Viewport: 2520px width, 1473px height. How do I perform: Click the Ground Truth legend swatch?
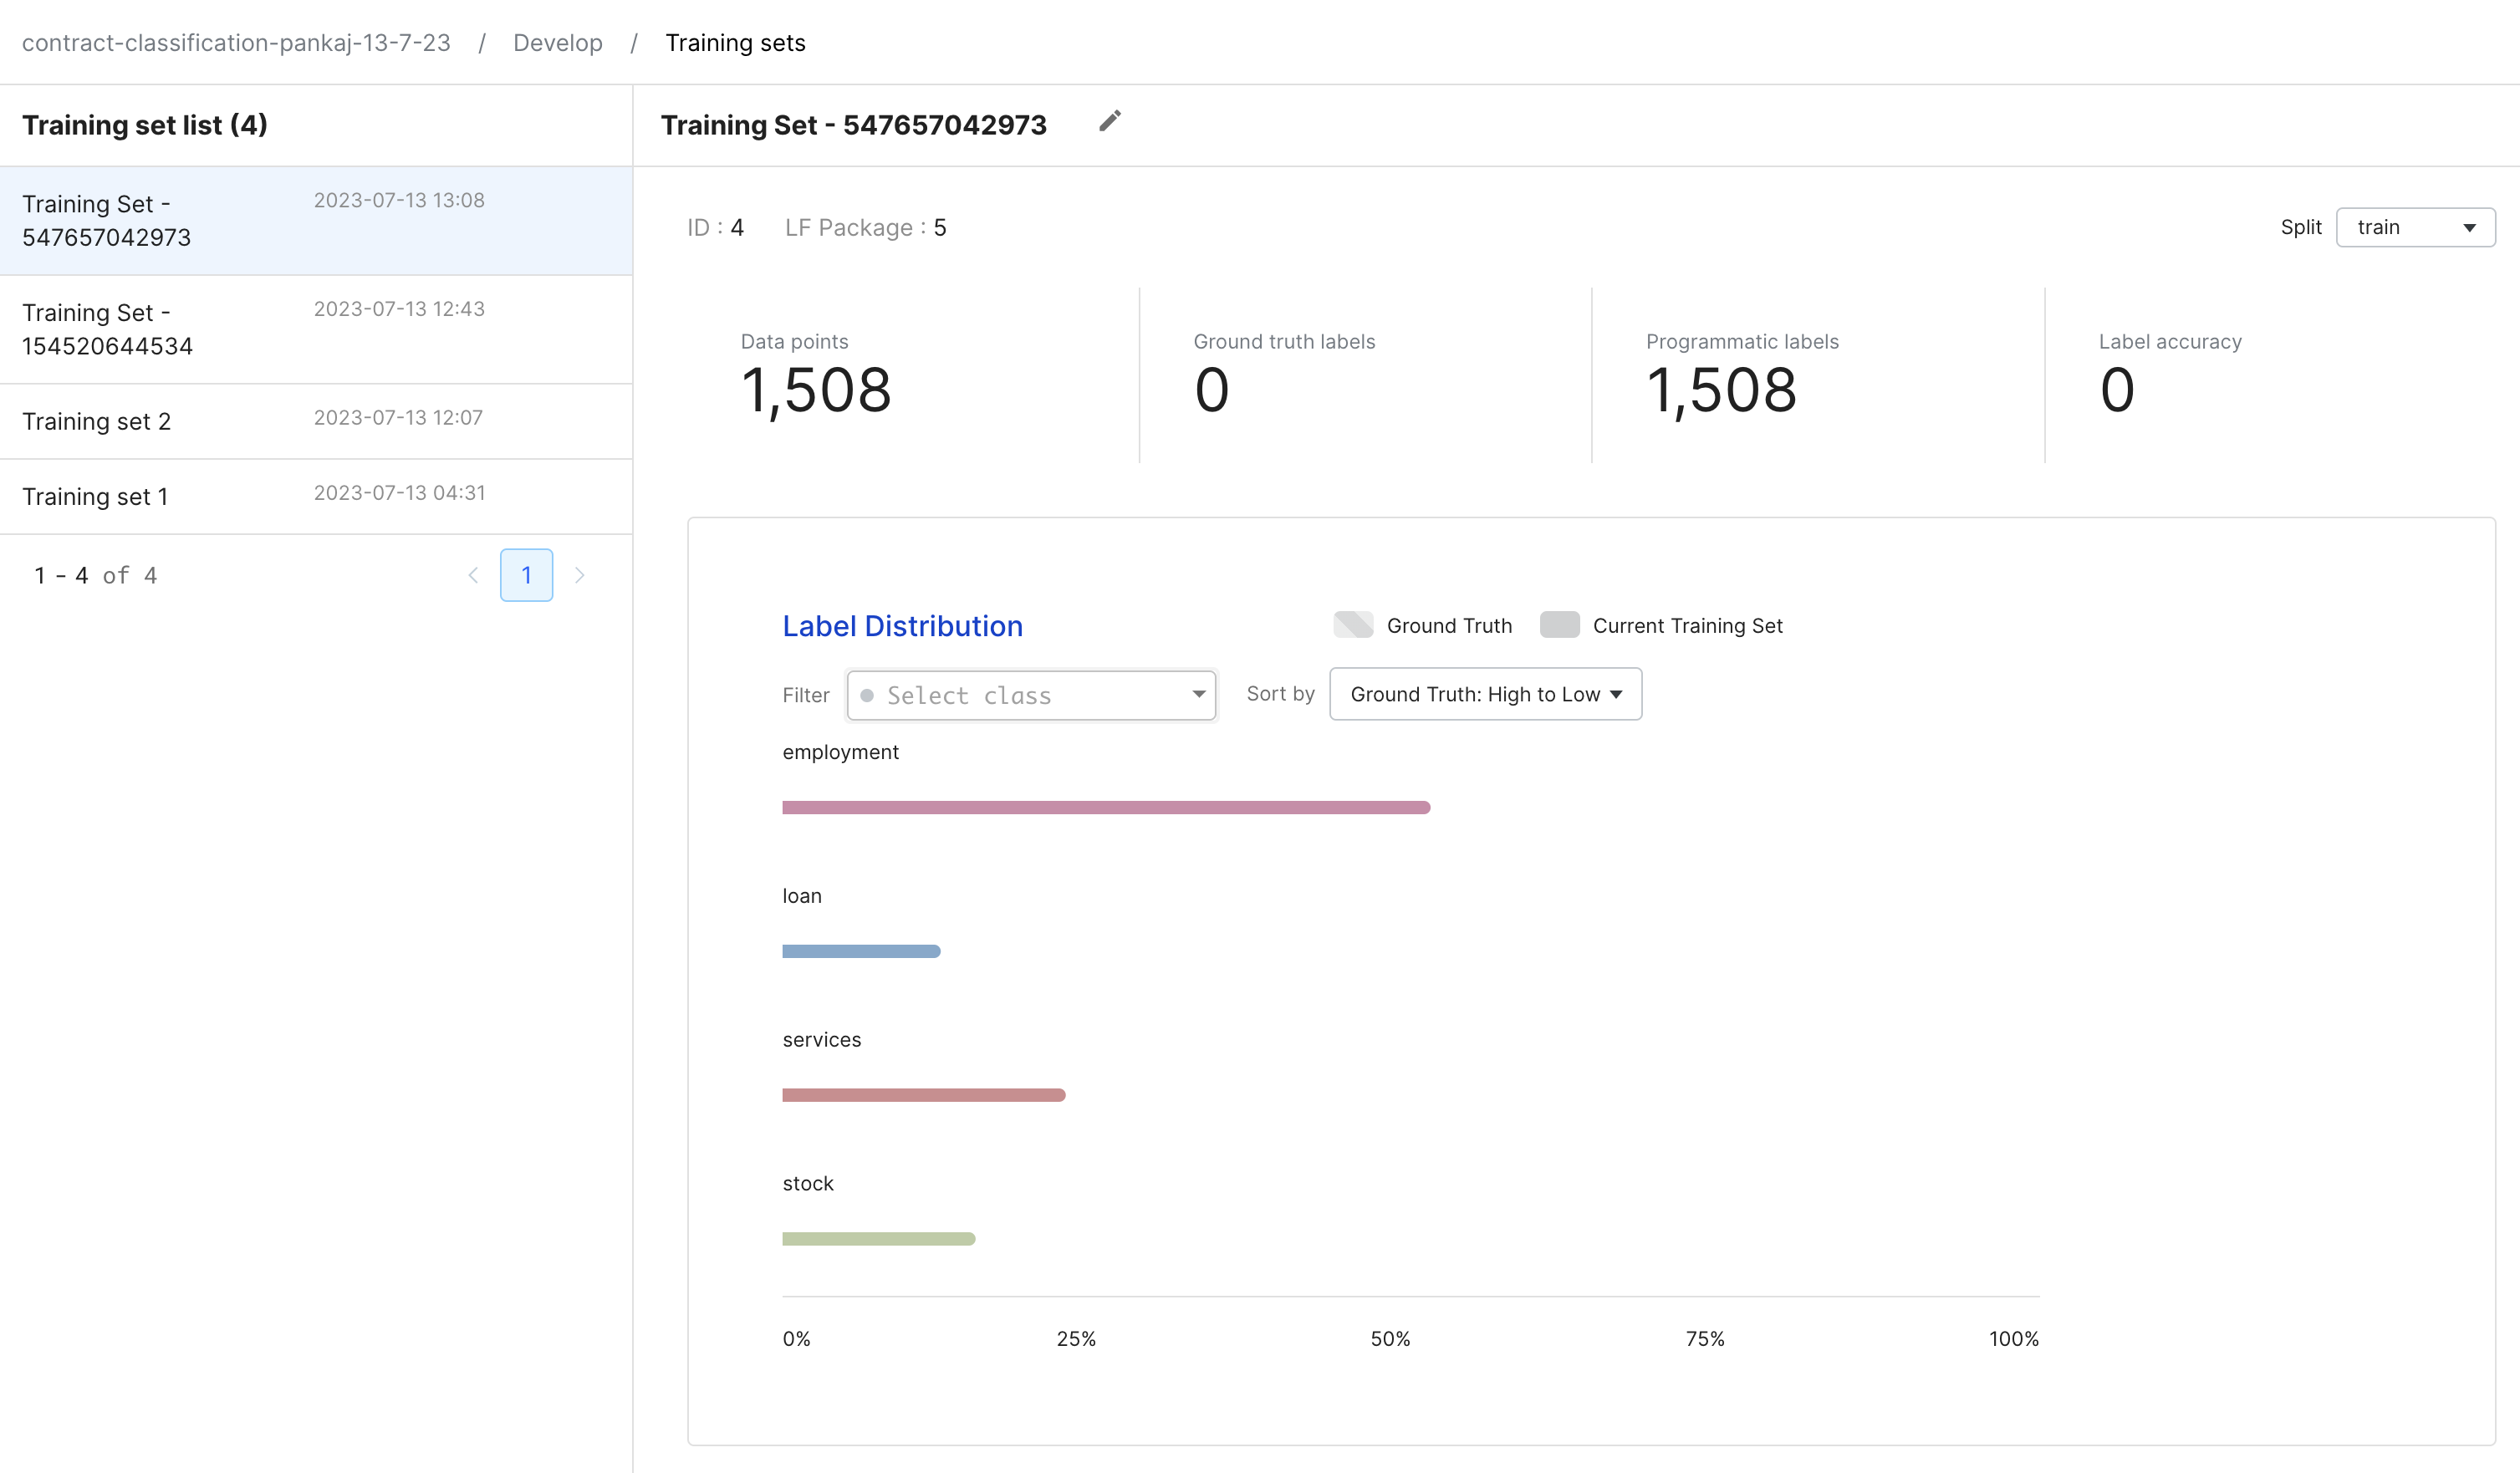coord(1353,625)
